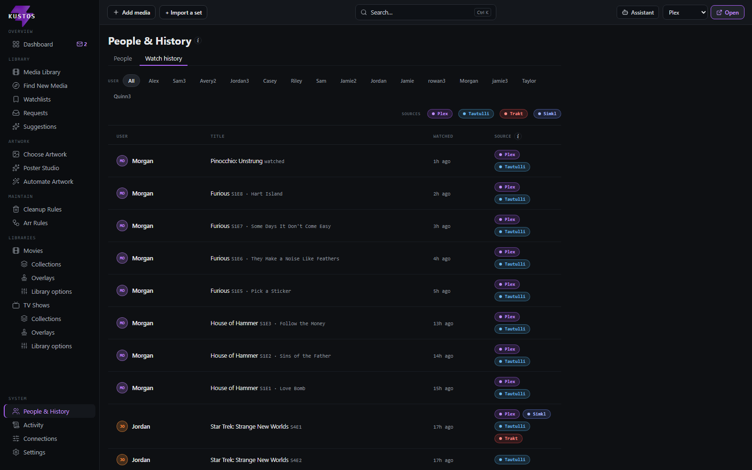Select the Watch history tab

(164, 58)
